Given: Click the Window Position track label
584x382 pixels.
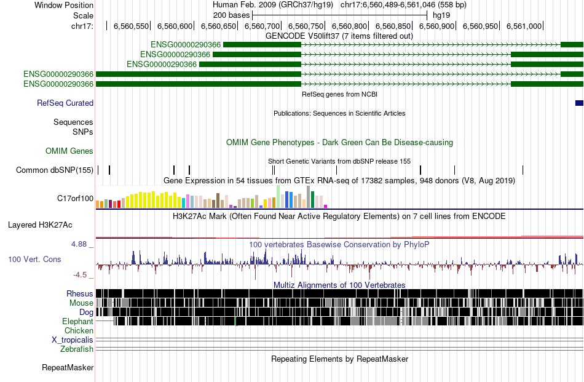Looking at the screenshot, I should tap(64, 5).
